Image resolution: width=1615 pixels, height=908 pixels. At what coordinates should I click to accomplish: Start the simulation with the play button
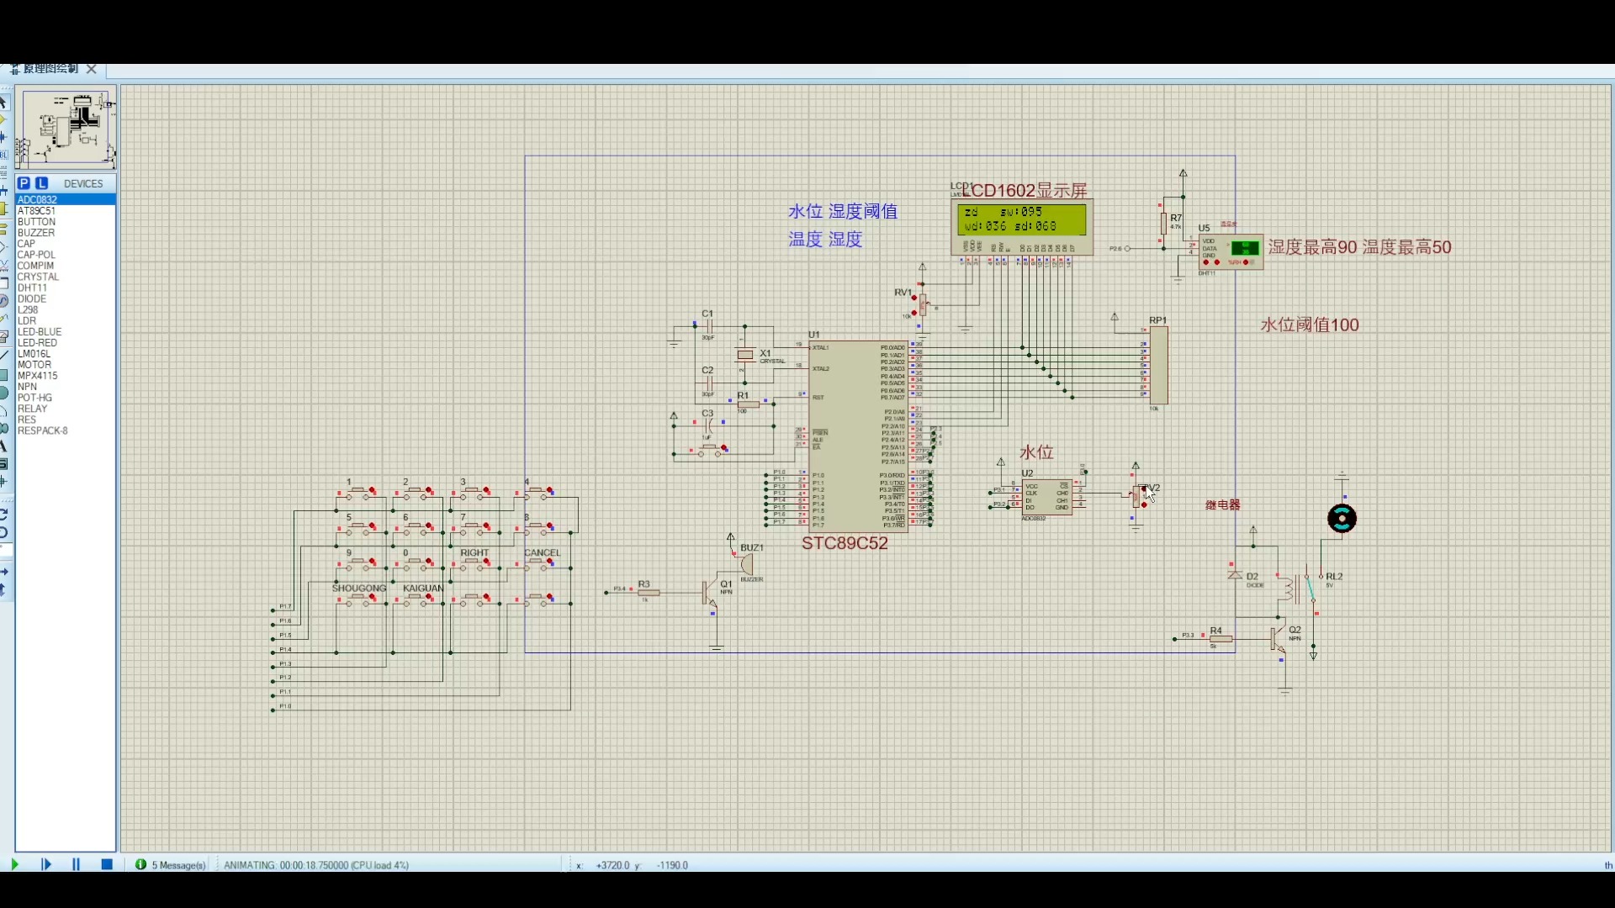click(x=14, y=864)
